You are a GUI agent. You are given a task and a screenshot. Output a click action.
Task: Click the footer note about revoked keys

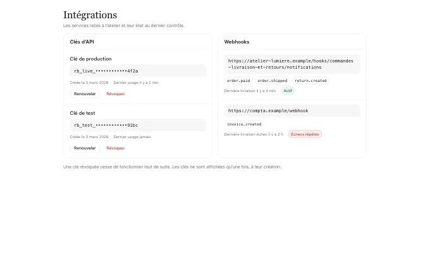[x=172, y=167]
